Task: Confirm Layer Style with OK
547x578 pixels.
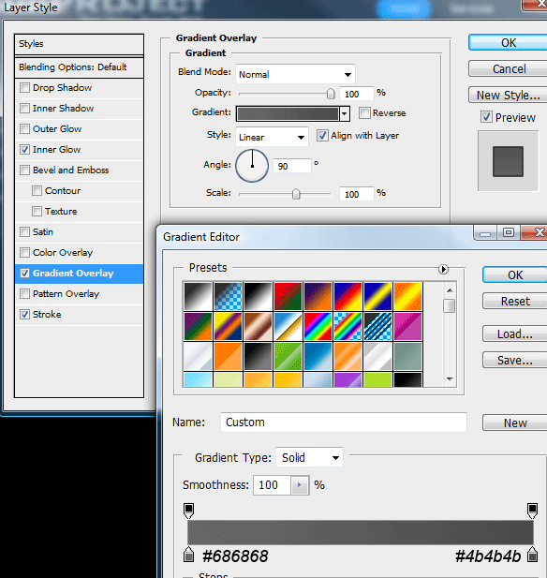Action: click(509, 43)
